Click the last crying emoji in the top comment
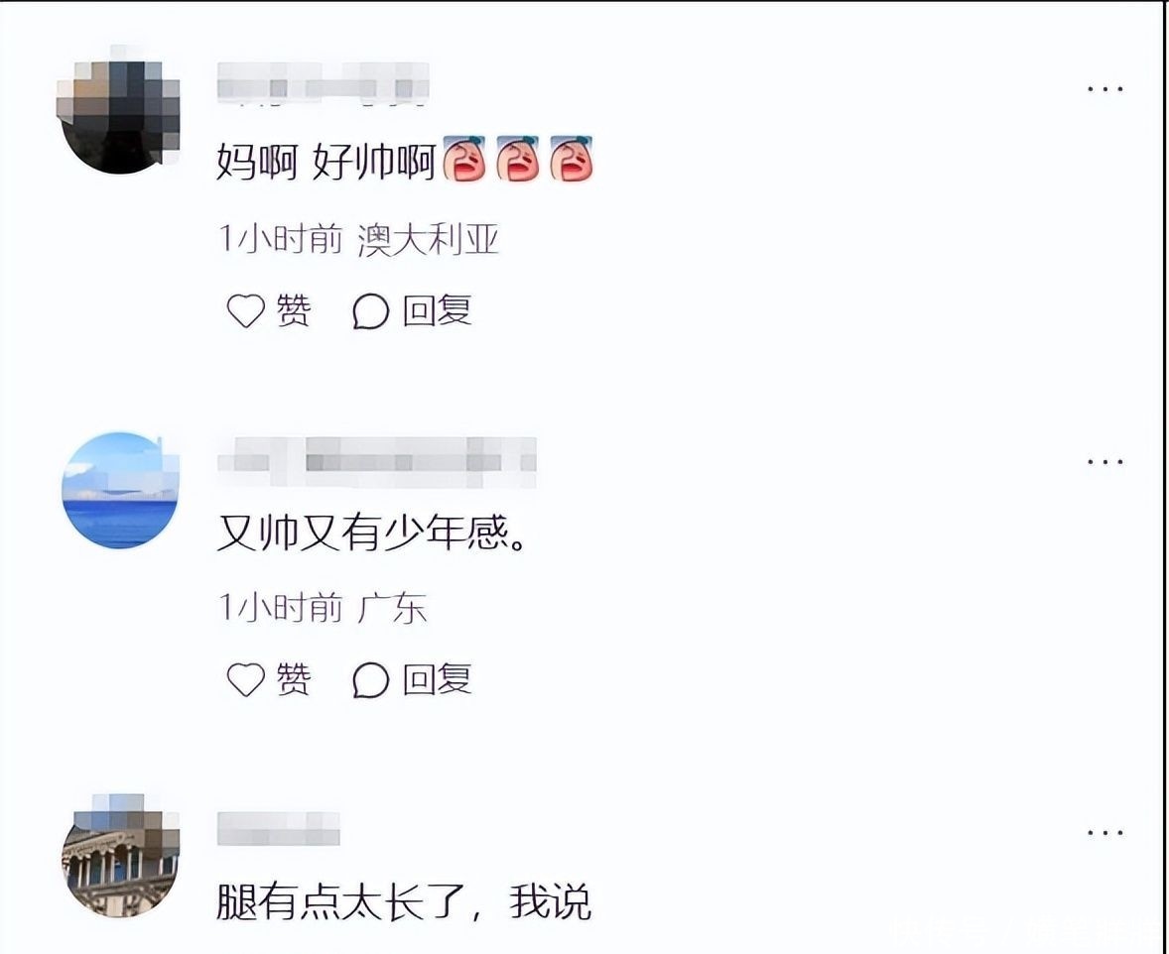The height and width of the screenshot is (954, 1169). click(x=572, y=159)
